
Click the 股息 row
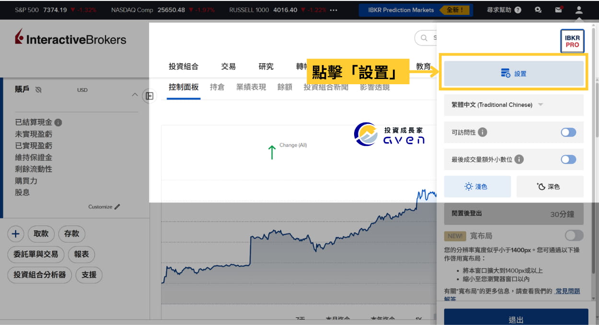coord(23,192)
